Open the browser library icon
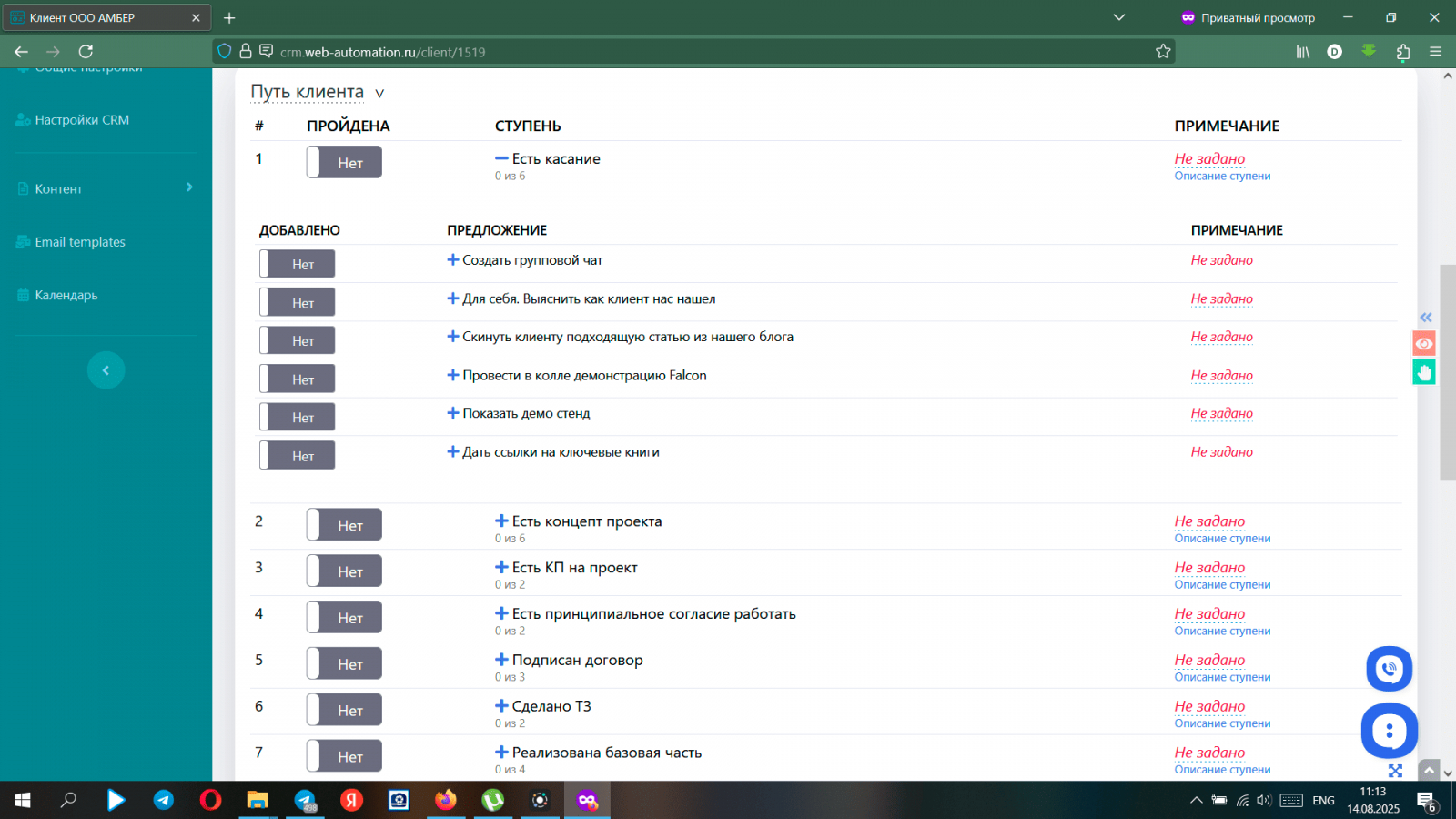This screenshot has width=1456, height=819. pos(1303,52)
